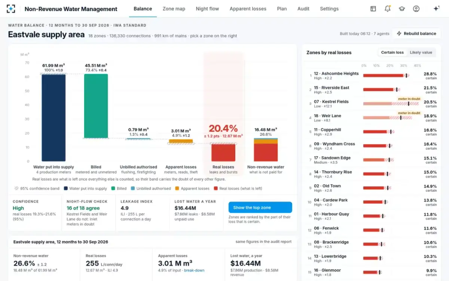The width and height of the screenshot is (449, 281).
Task: Click the Water put into supply bar
Action: [54, 118]
